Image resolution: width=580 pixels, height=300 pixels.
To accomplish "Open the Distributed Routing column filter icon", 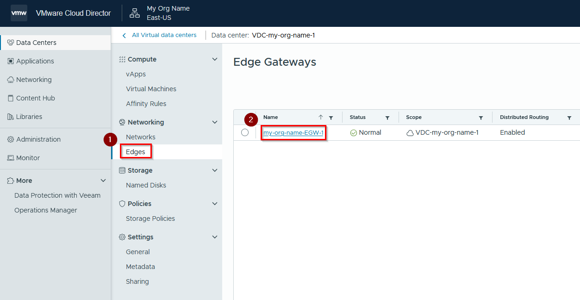I will [569, 118].
